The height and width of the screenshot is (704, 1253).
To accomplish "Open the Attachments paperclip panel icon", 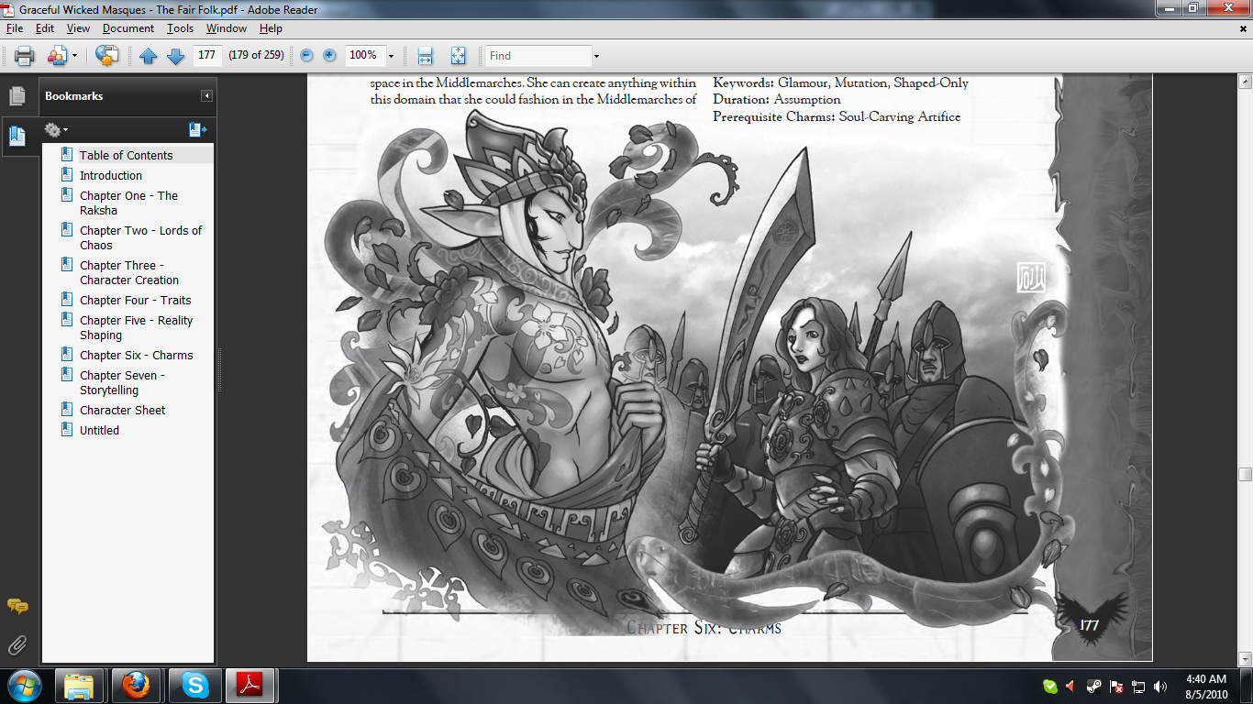I will [x=17, y=645].
